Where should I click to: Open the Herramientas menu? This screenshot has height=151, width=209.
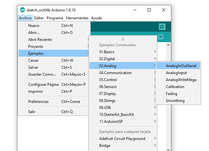pyautogui.click(x=77, y=18)
